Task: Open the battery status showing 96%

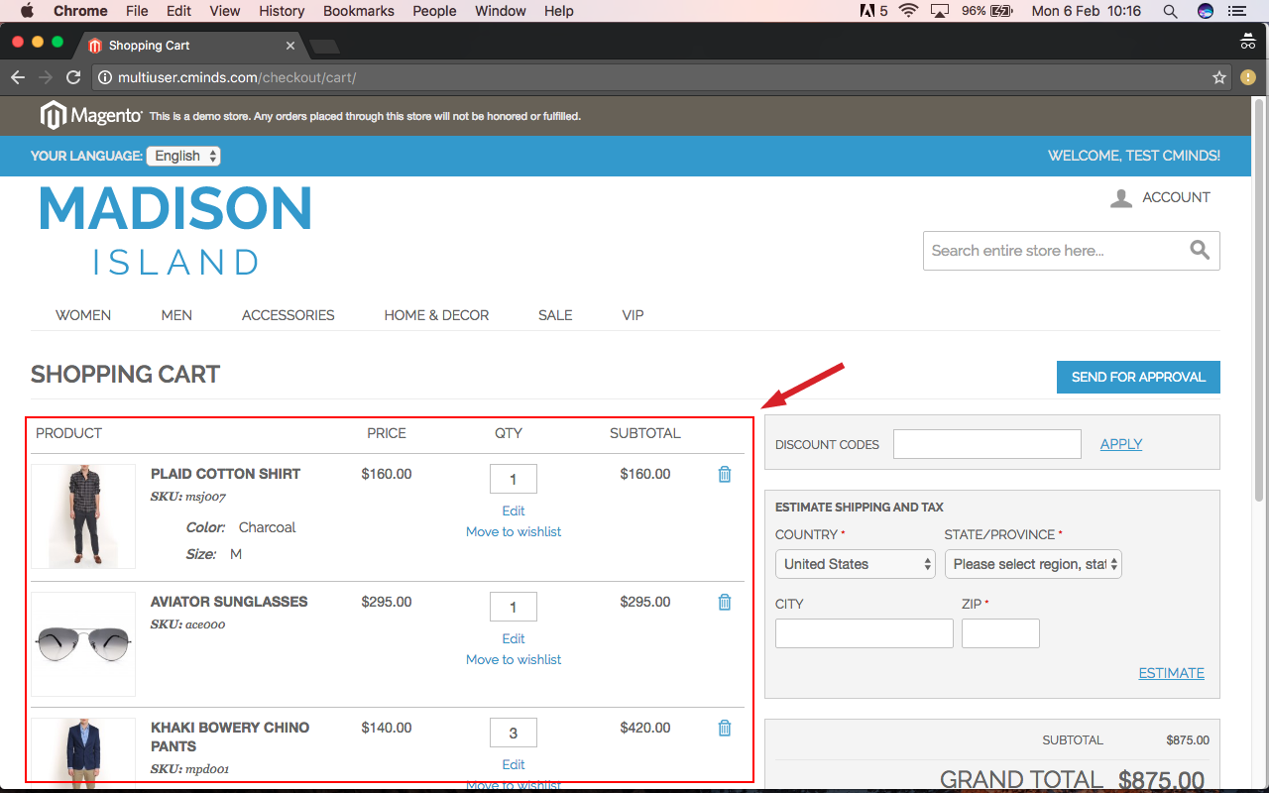Action: pos(987,11)
